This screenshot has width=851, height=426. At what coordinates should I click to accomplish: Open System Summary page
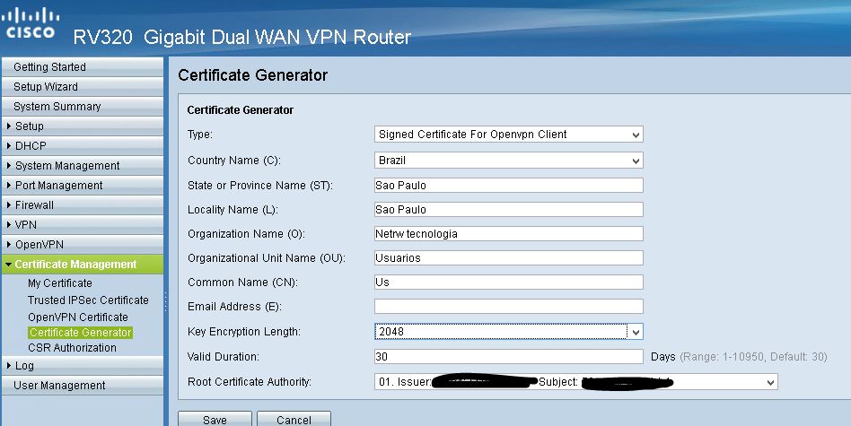coord(82,106)
